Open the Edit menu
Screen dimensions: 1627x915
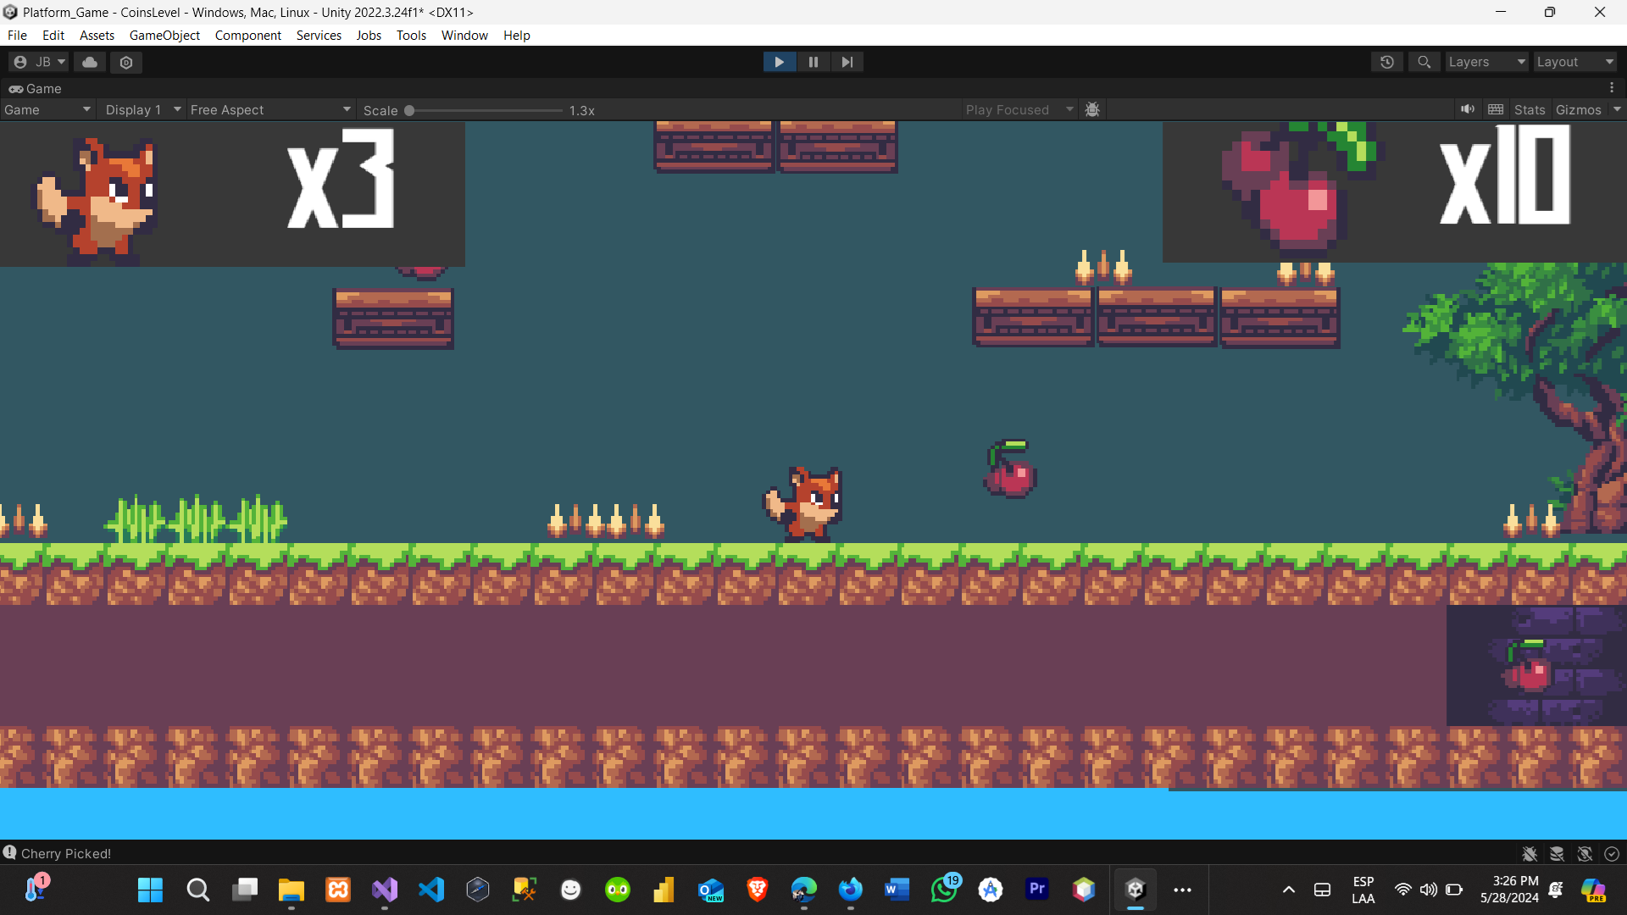click(x=53, y=35)
